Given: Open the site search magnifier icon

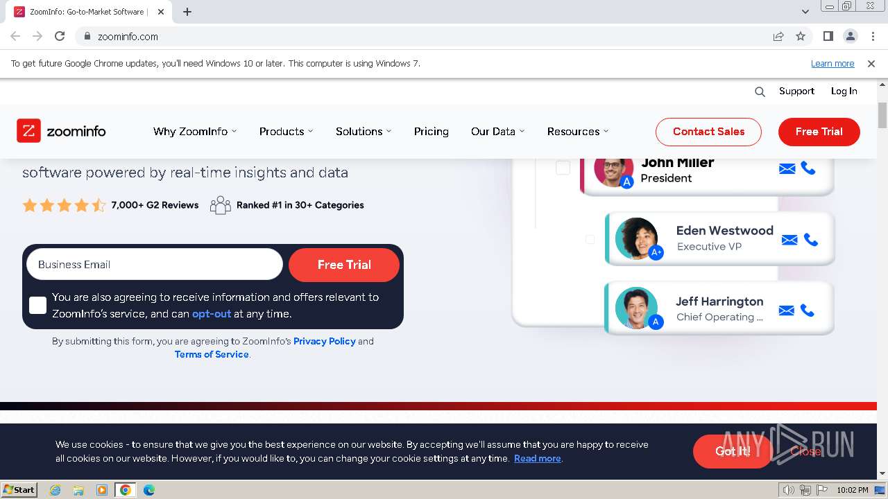Looking at the screenshot, I should 760,91.
